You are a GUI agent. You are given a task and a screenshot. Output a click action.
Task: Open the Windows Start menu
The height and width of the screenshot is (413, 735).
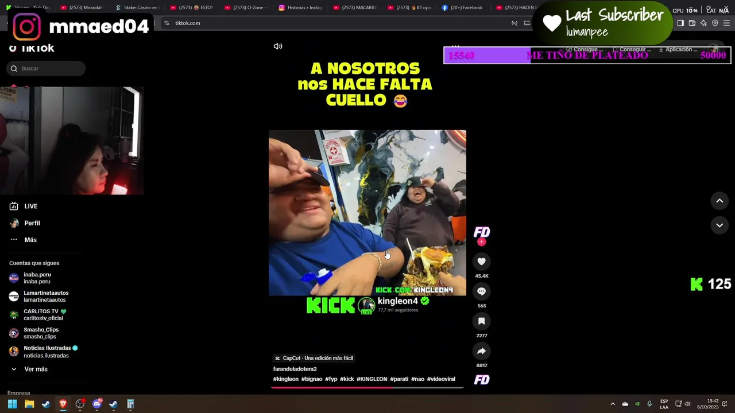[x=12, y=404]
